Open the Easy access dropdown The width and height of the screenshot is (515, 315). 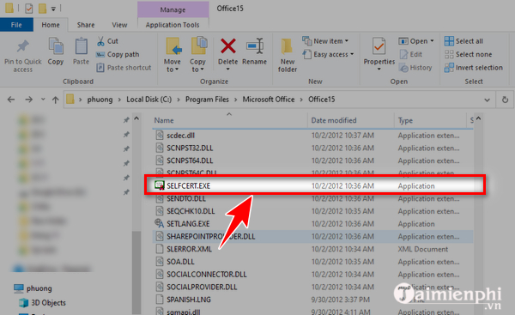[328, 54]
